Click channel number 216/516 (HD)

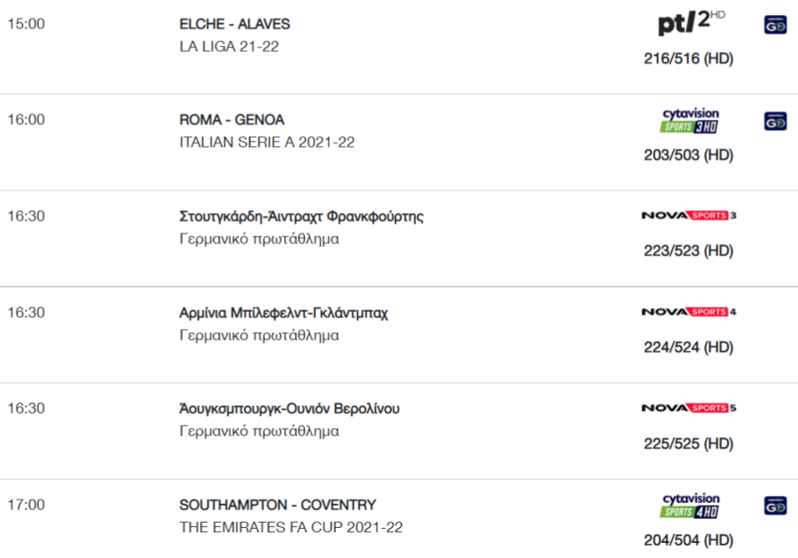tap(689, 58)
